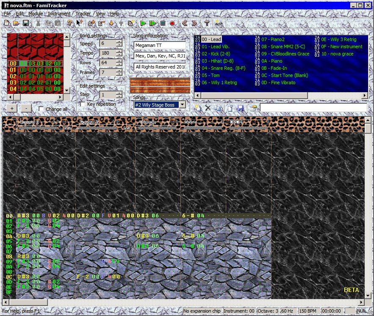Click the NSF export toolbar icon

click(219, 23)
